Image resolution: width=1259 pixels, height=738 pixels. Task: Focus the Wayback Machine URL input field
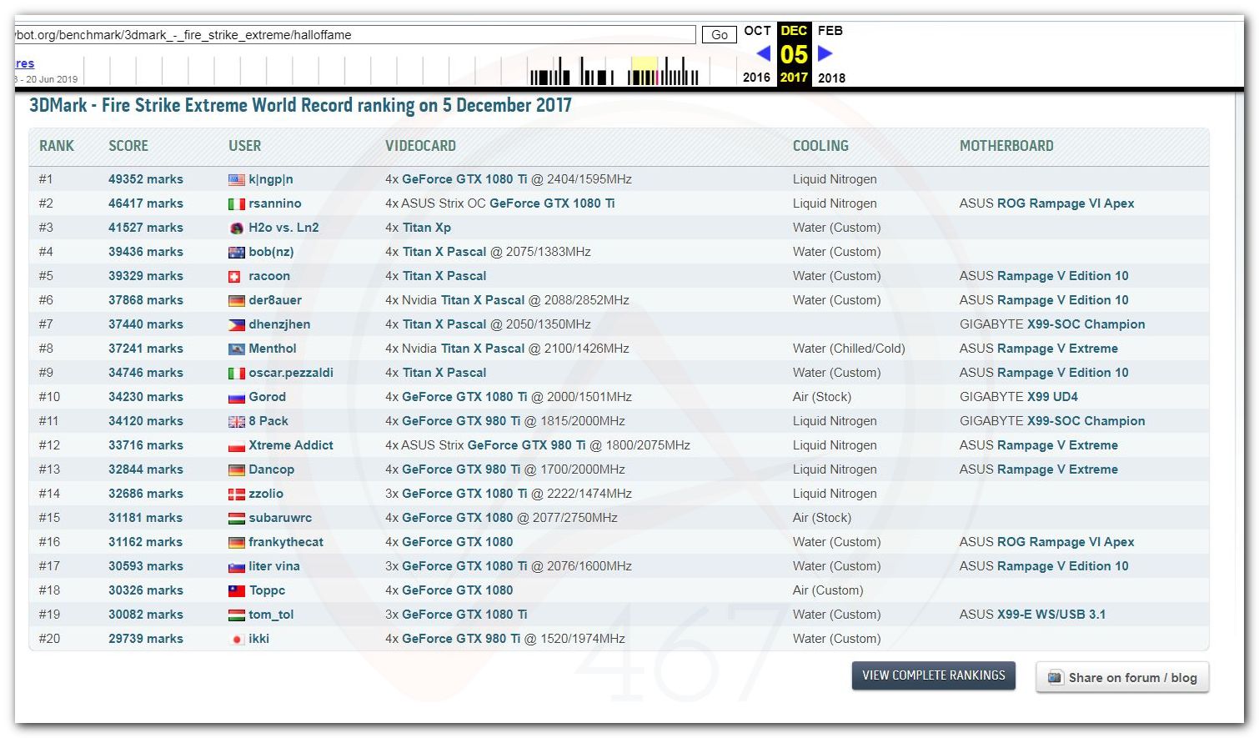[x=354, y=35]
